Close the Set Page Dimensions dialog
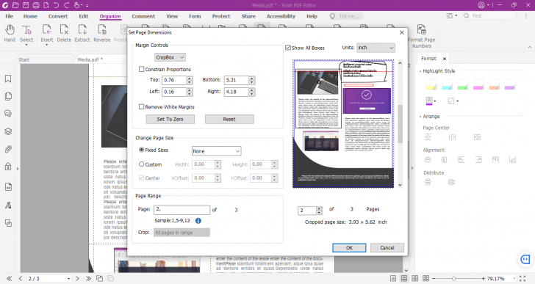The height and width of the screenshot is (284, 535). tap(401, 32)
